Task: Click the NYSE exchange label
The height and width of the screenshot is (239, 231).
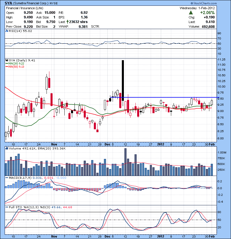Action: click(x=54, y=3)
